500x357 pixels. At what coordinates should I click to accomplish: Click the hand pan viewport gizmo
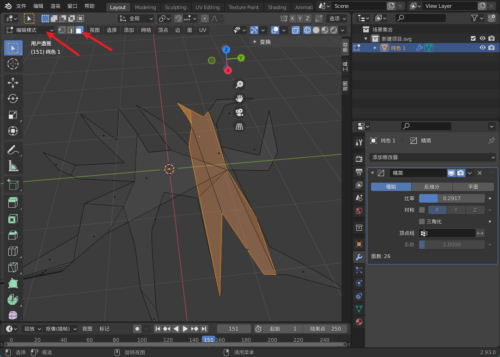[239, 98]
